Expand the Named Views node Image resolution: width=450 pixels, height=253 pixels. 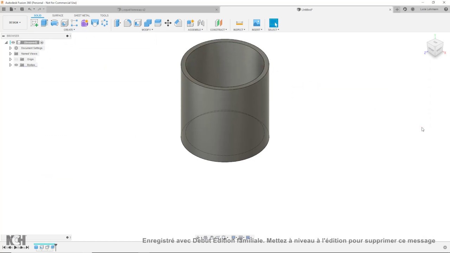[x=10, y=54]
